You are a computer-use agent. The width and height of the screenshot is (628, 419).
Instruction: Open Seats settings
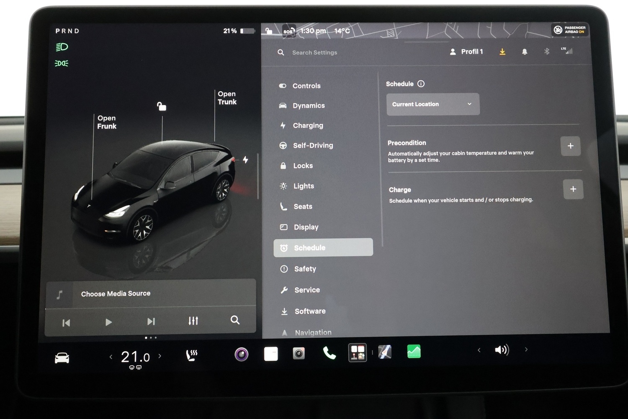(x=296, y=207)
